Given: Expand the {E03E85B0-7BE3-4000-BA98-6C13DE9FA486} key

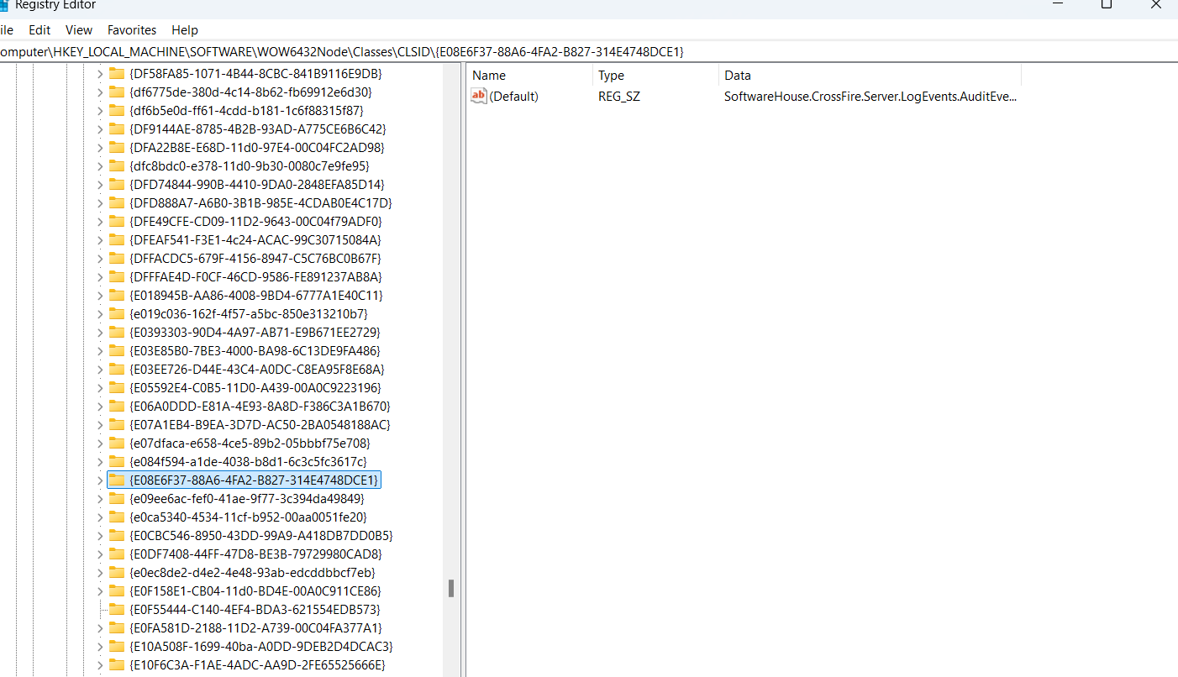Looking at the screenshot, I should click(100, 351).
